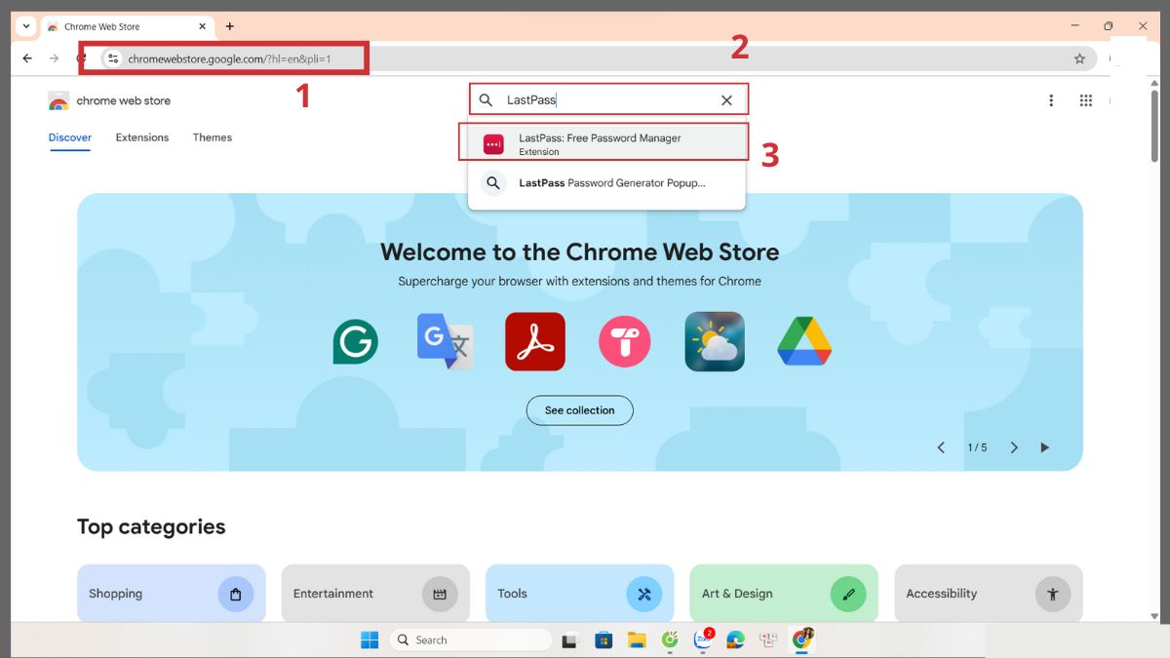Open a new browser tab with plus
The image size is (1170, 658).
(x=230, y=26)
